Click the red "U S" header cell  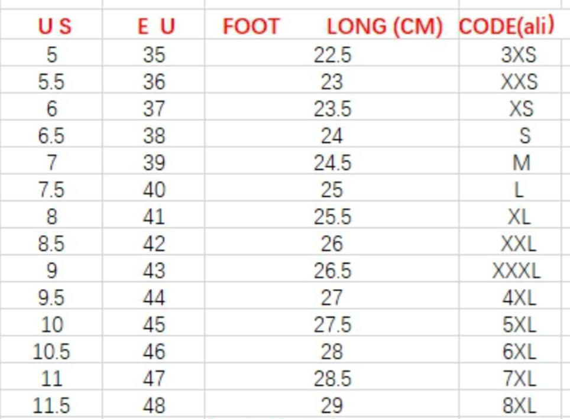pyautogui.click(x=54, y=27)
